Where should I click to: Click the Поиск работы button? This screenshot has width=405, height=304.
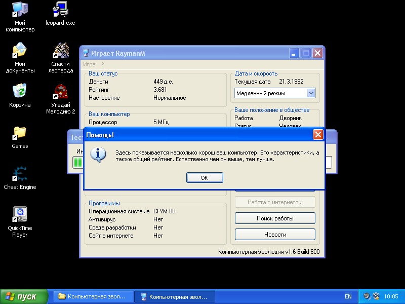[x=275, y=218]
